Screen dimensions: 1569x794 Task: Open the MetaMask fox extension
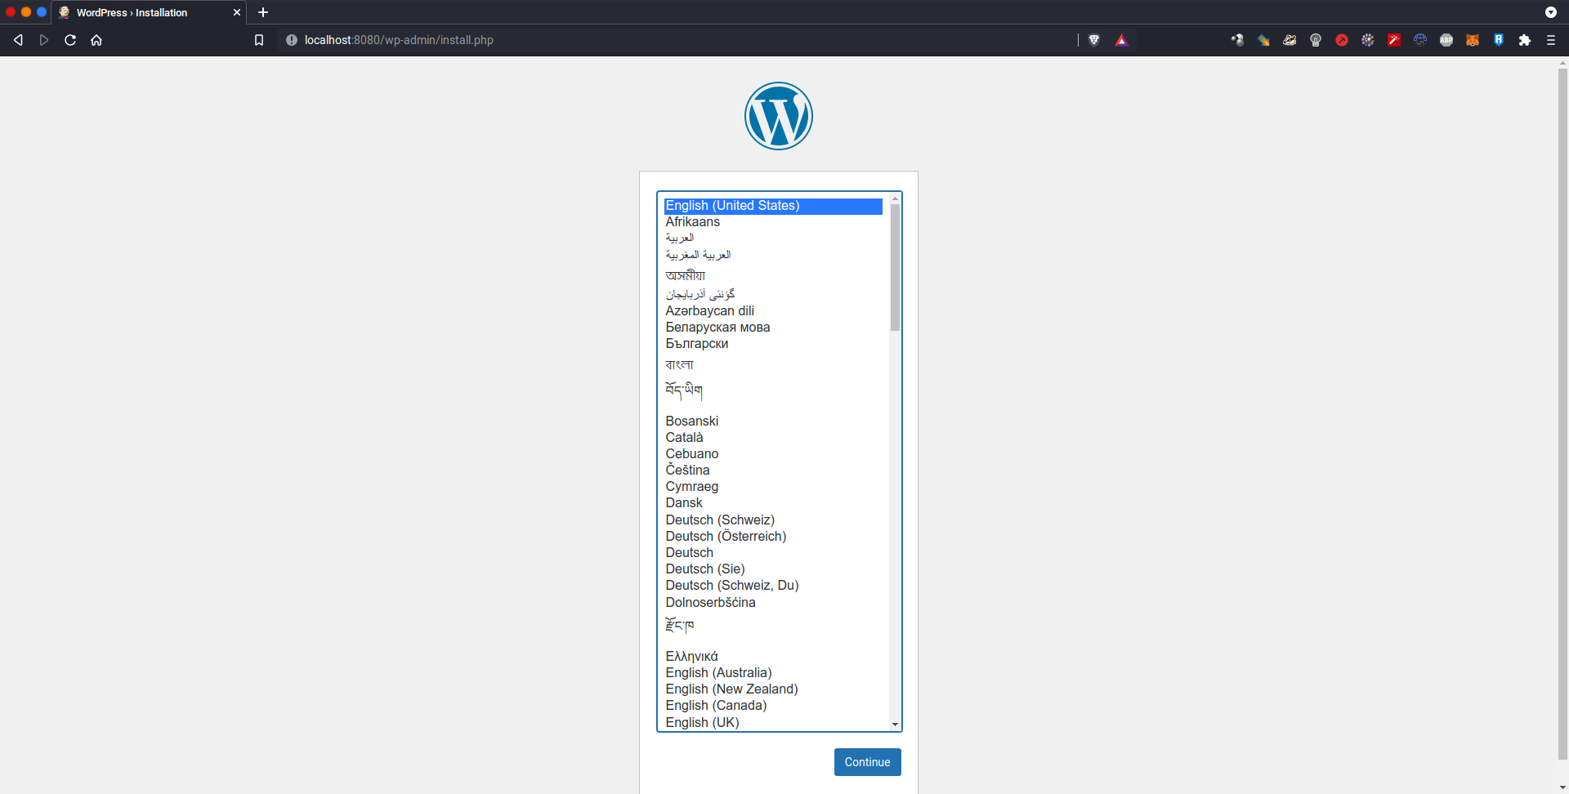tap(1473, 40)
